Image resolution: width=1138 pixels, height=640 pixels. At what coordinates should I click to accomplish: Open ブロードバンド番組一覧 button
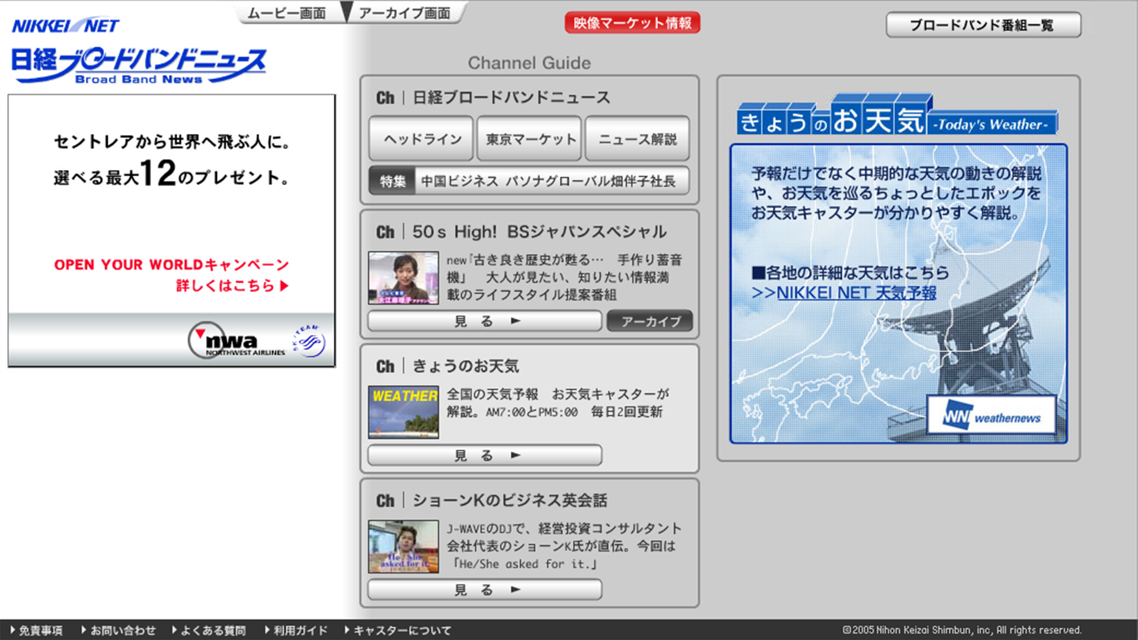tap(983, 25)
